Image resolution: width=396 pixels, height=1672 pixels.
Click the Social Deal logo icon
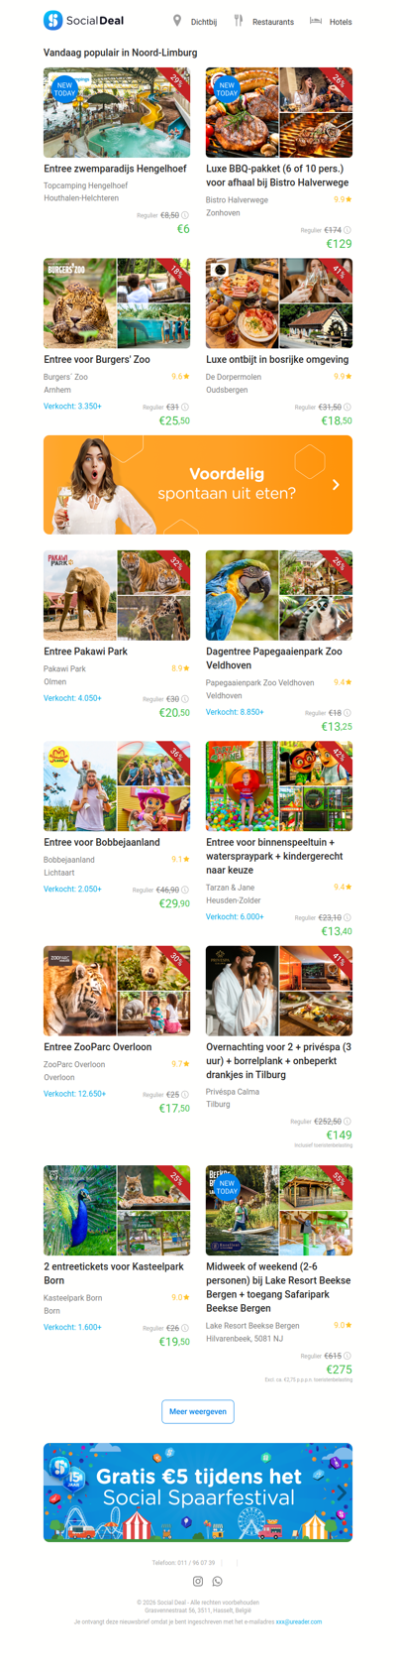(x=53, y=20)
